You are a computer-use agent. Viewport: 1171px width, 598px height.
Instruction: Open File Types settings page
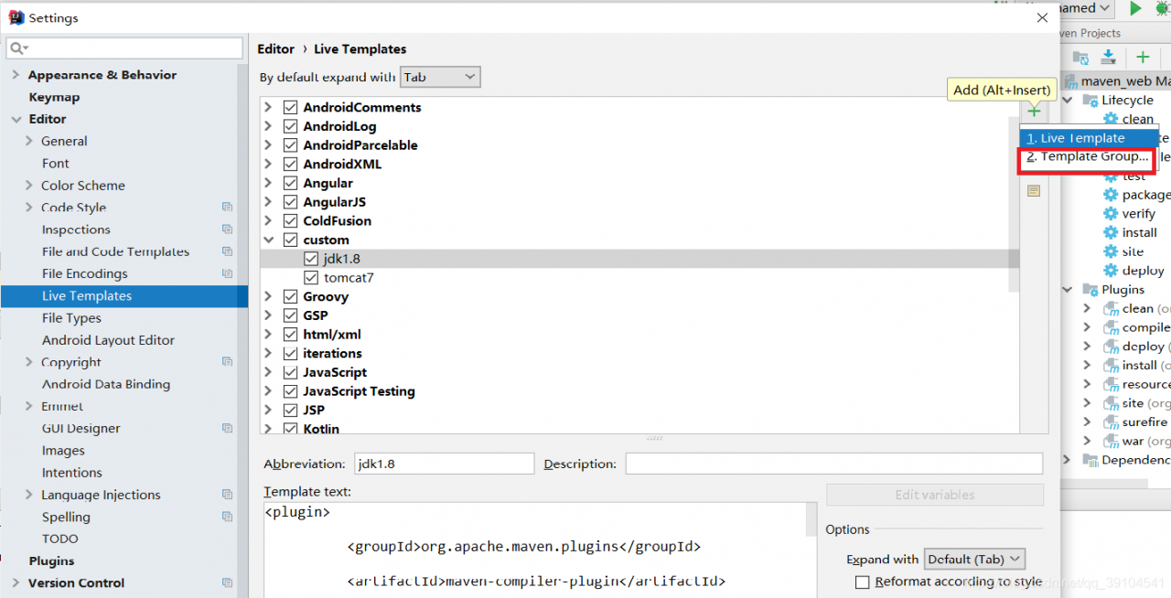71,318
